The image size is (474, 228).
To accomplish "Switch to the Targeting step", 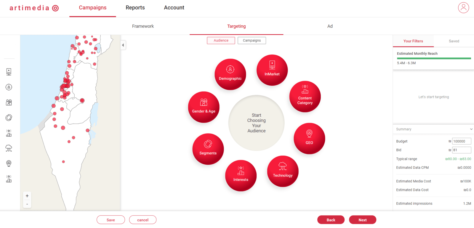I will pos(236,26).
